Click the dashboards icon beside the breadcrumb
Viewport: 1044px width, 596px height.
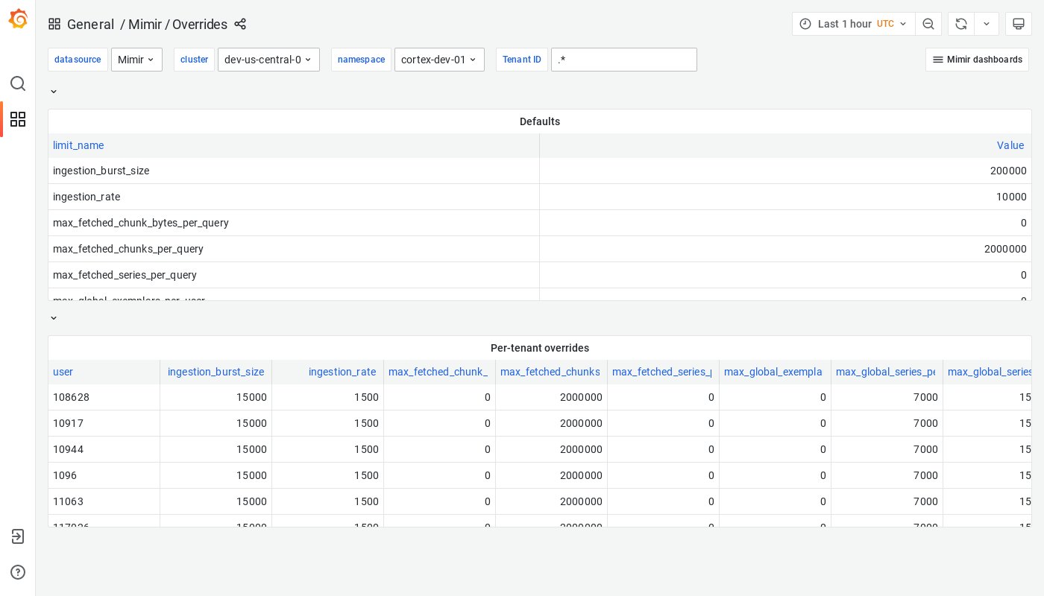(x=54, y=24)
